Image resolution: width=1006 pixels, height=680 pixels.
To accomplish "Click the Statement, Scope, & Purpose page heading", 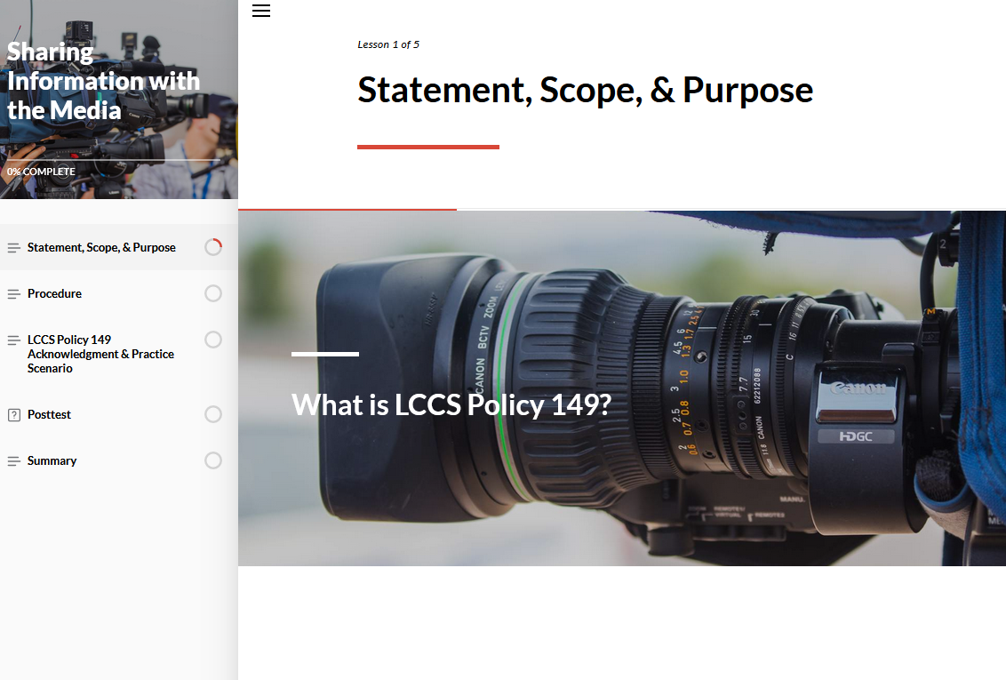I will point(585,90).
